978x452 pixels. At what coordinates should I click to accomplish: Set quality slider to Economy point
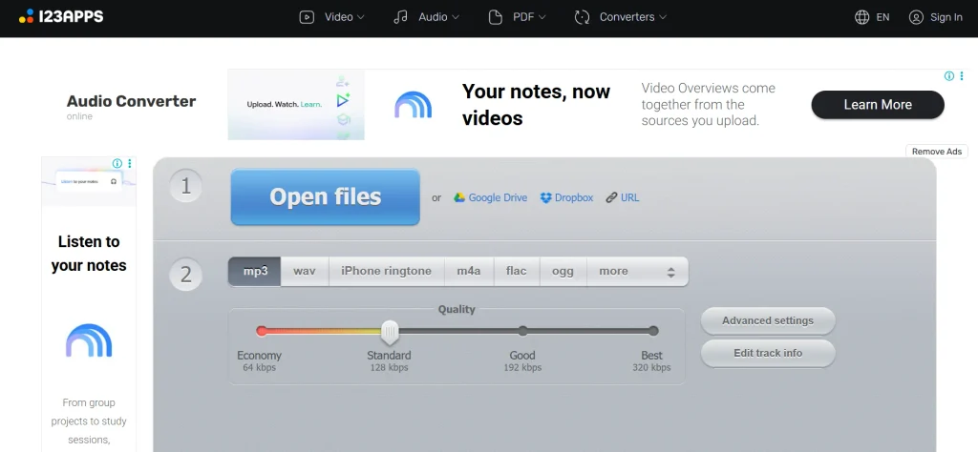click(262, 331)
